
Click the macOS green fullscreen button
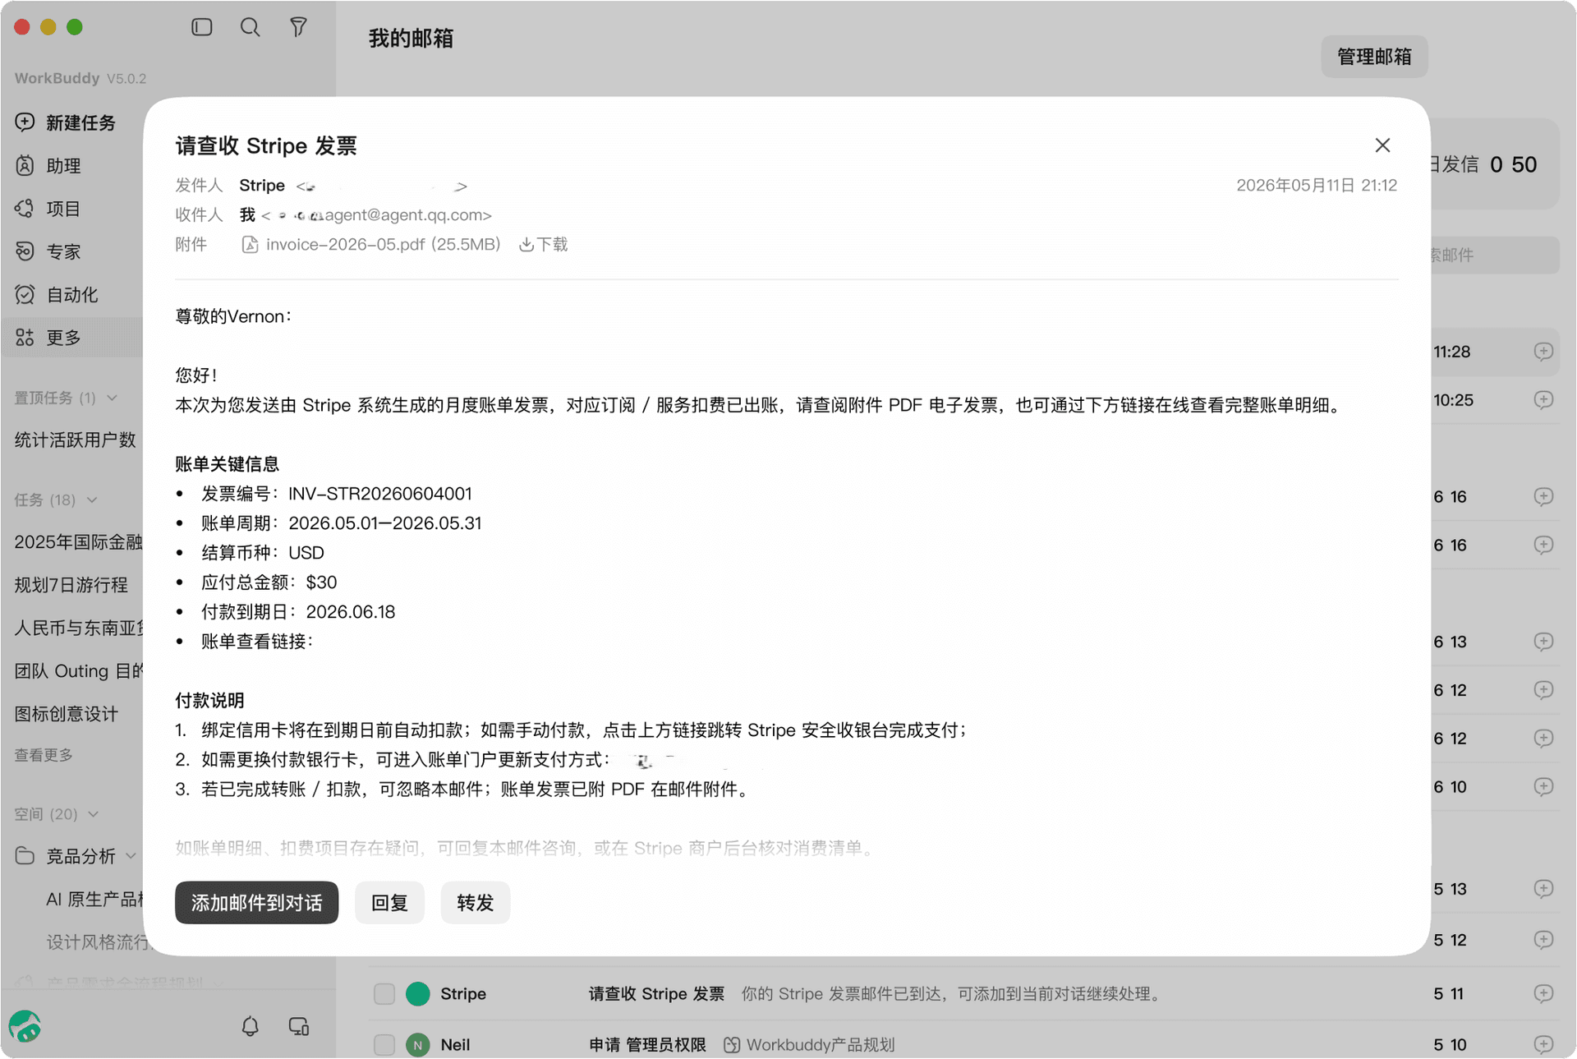(75, 27)
